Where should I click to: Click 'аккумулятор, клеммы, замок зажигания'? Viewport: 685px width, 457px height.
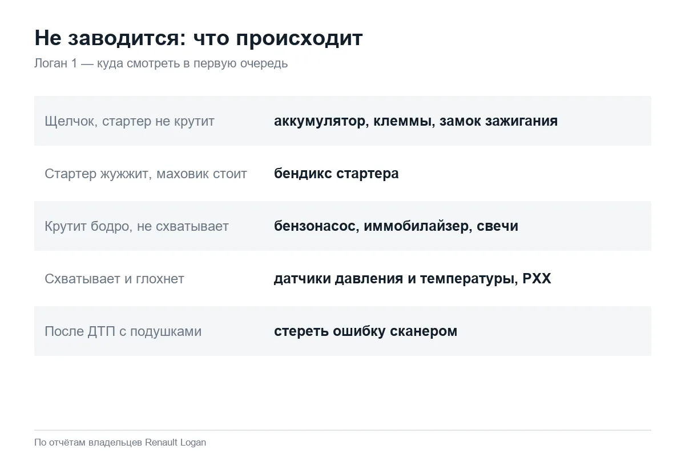[416, 121]
